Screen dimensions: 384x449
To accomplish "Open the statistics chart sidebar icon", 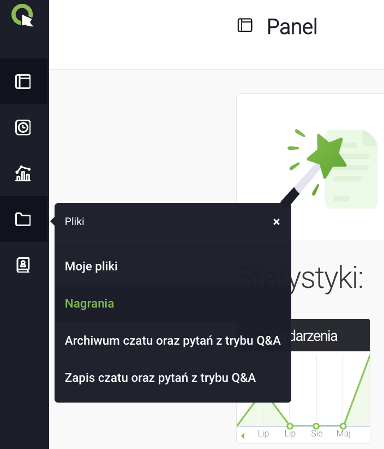I will click(x=23, y=174).
